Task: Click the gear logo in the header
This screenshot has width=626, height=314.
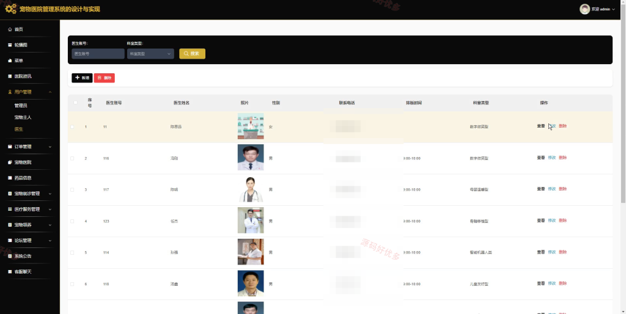Action: click(11, 9)
